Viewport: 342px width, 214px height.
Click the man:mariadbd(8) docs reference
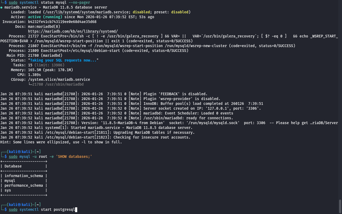pyautogui.click(x=44, y=26)
